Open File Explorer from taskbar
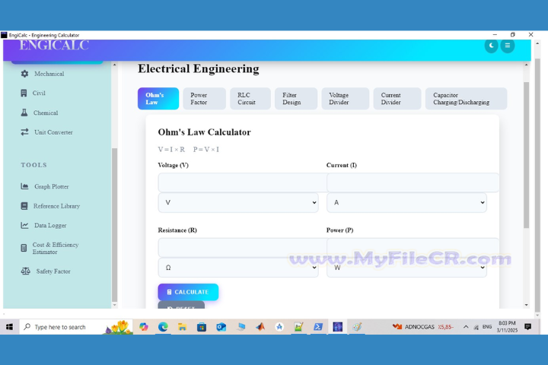Screen dimensions: 548x365 (182, 327)
